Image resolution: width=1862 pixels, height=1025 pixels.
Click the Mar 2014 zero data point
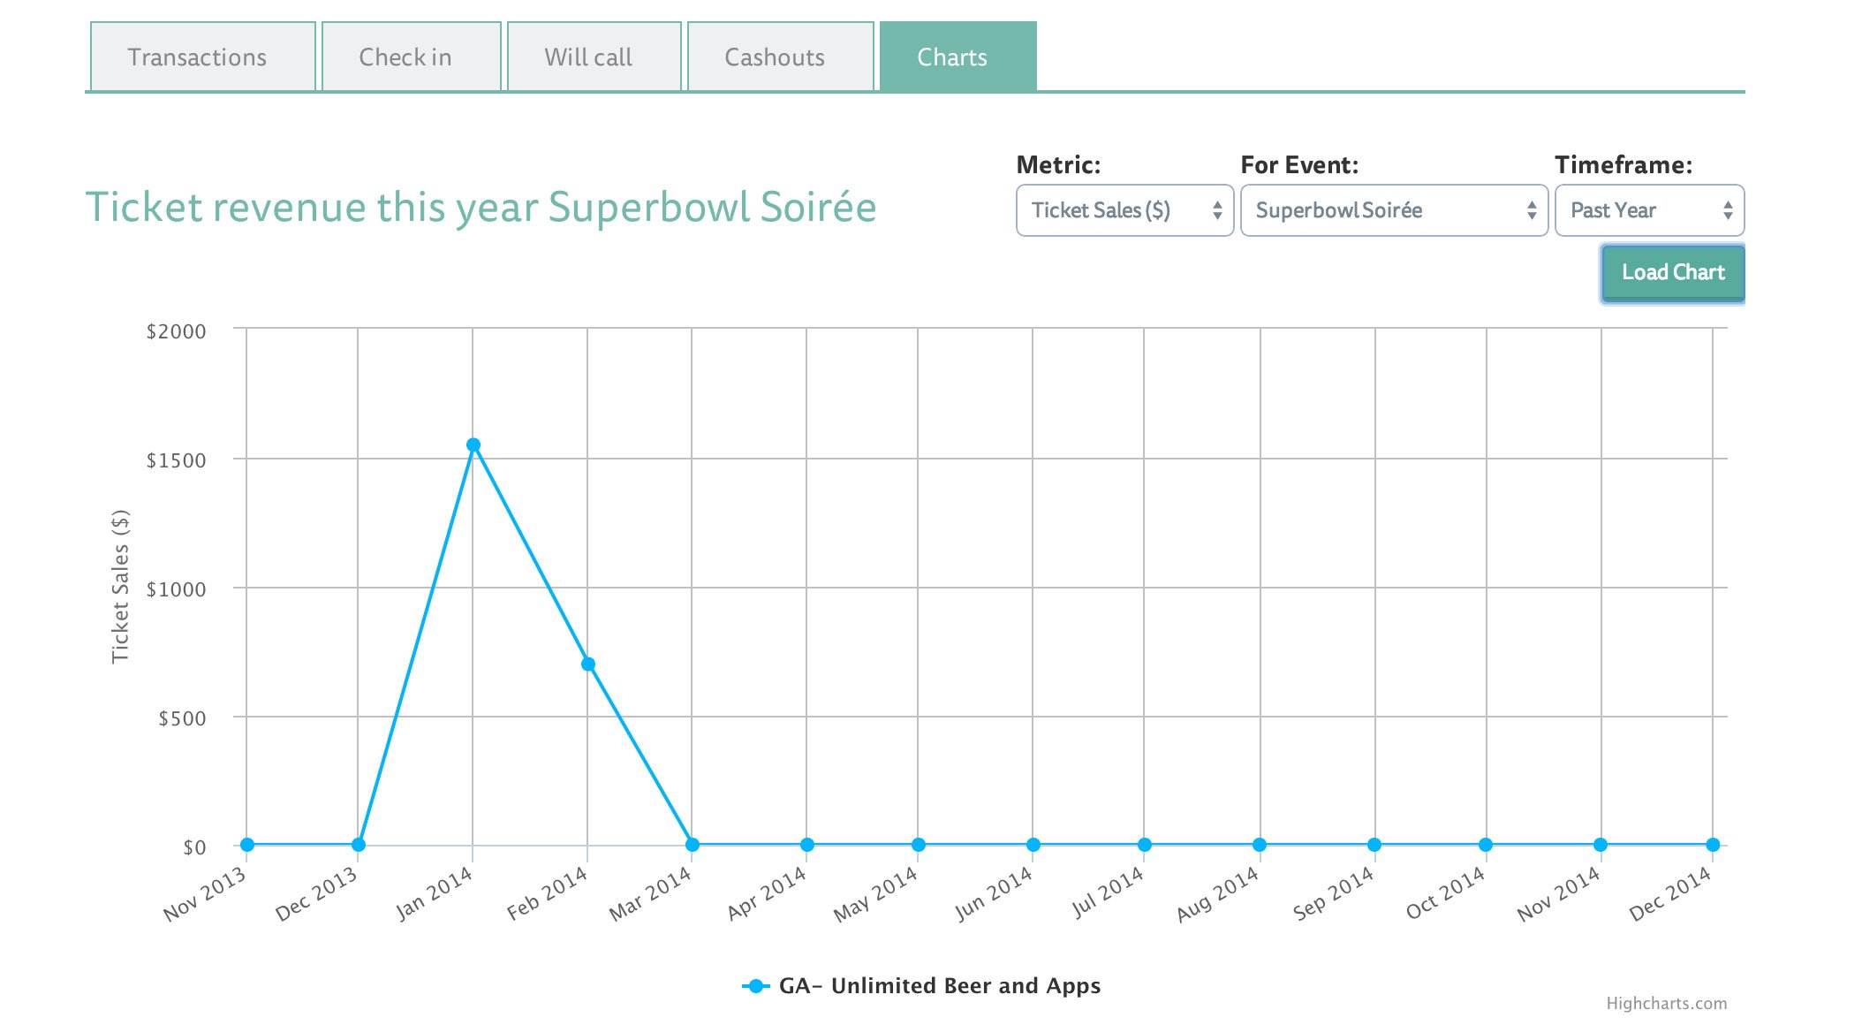(x=693, y=845)
